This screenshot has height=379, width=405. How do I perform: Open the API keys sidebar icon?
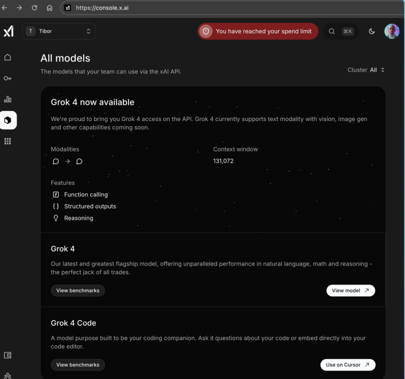(x=7, y=78)
